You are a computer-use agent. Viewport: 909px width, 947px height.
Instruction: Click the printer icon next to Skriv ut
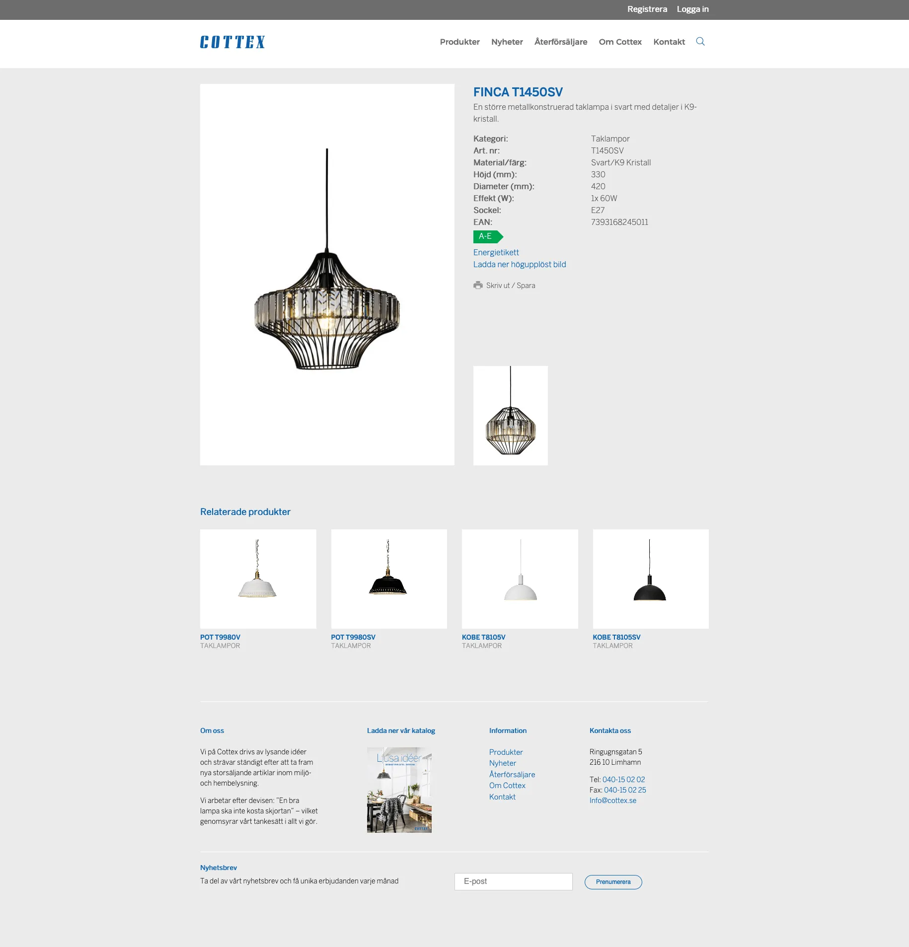(478, 285)
